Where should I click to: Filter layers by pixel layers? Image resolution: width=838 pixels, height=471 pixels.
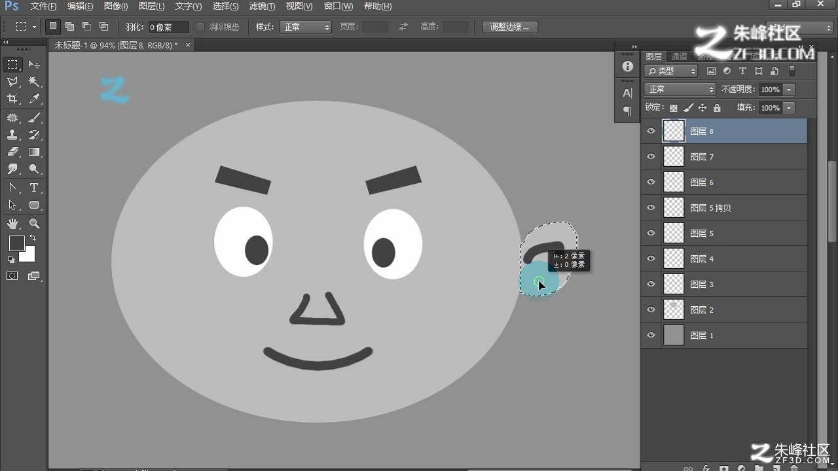[712, 71]
